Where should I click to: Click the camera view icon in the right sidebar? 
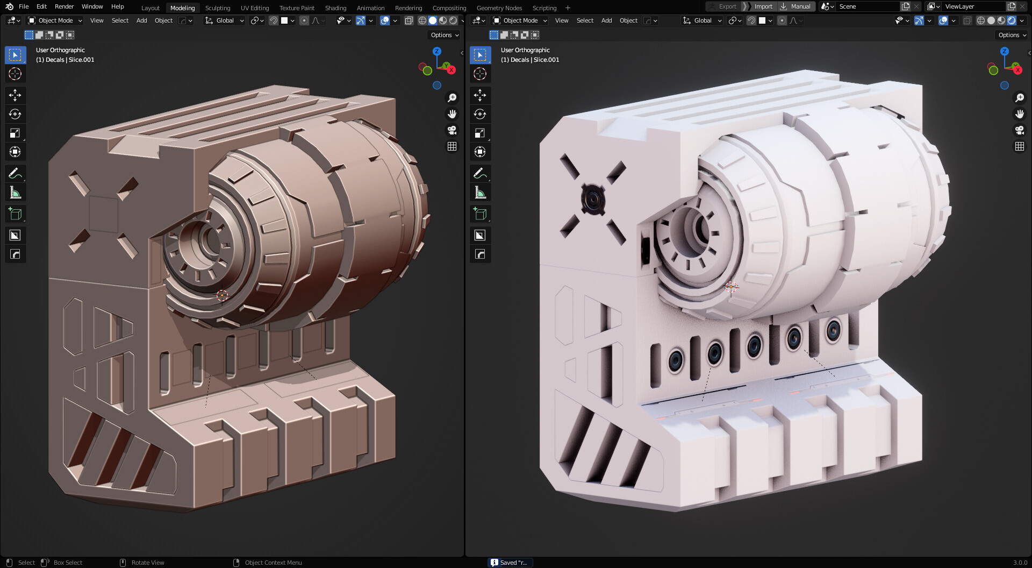(1020, 130)
